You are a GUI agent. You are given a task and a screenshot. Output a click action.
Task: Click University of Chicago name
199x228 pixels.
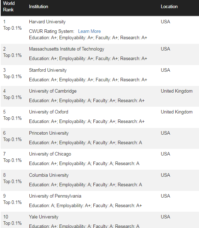coord(50,154)
